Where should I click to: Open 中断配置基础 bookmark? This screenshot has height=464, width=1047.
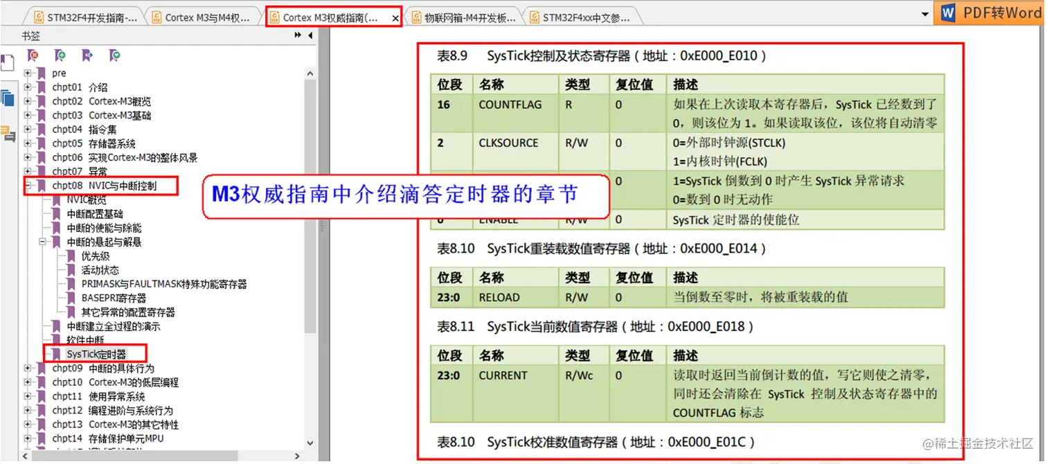click(x=95, y=214)
